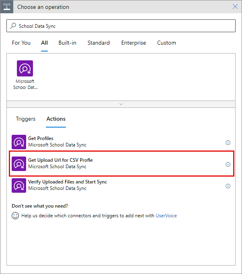Click the operation header icon beside the title
Viewport: 242px width, 274px height.
coord(7,7)
